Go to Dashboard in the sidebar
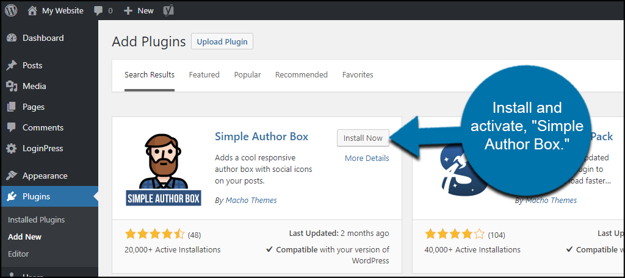625x278 pixels. (x=43, y=38)
